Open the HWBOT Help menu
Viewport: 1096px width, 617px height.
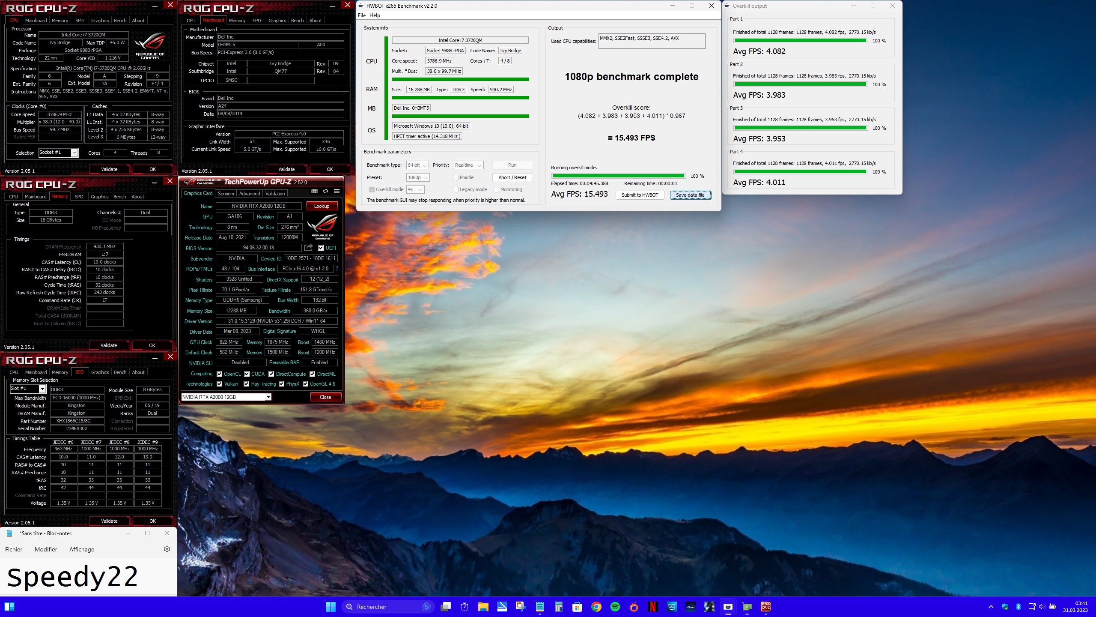coord(375,15)
